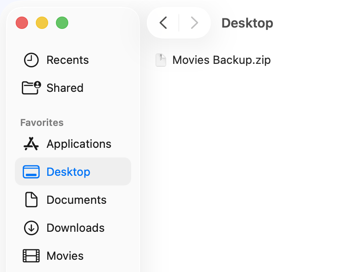Viewport: 348px width, 272px height.
Task: Open Recents from the sidebar label
Action: coord(67,60)
